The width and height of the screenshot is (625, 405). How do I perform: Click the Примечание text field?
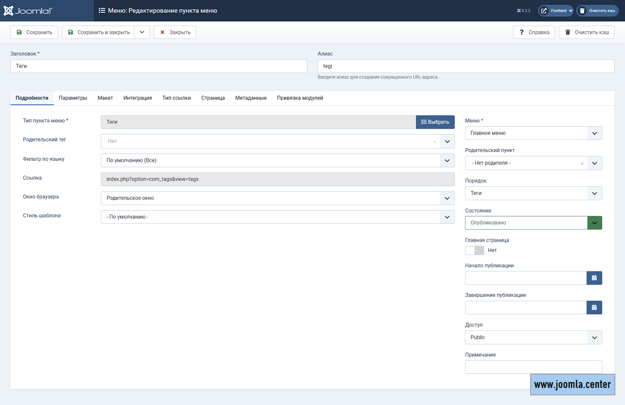click(x=533, y=367)
